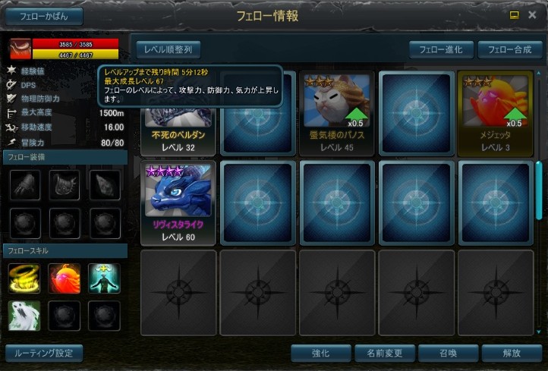Image resolution: width=548 pixels, height=371 pixels.
Task: Open the フェロー合成 menu
Action: tap(510, 49)
